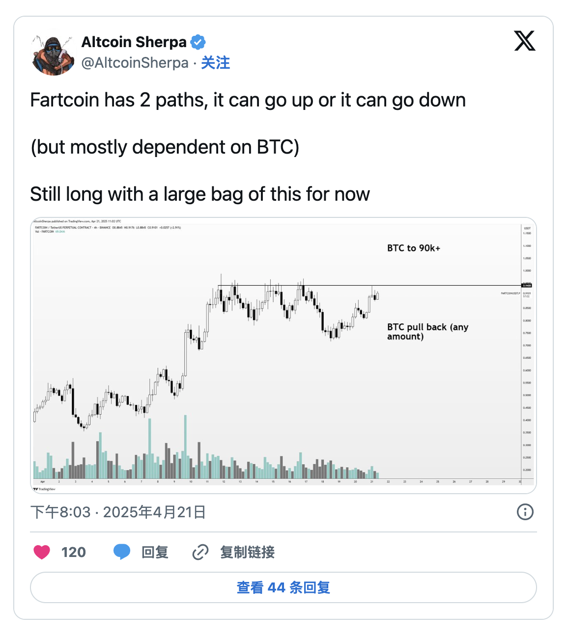
Task: Open the info circle icon
Action: (x=525, y=512)
